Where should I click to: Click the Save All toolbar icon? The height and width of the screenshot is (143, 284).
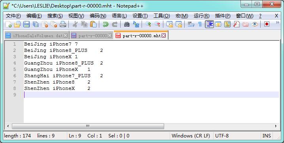pyautogui.click(x=36, y=24)
